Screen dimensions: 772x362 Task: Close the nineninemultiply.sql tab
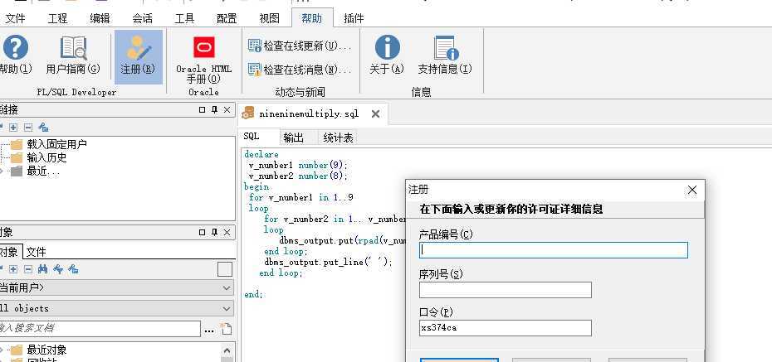pos(375,114)
